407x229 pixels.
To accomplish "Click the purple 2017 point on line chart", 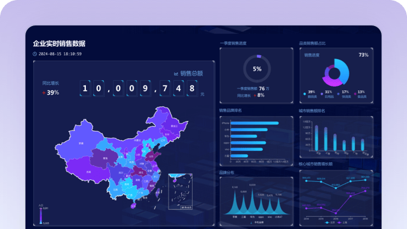I will click(x=350, y=197).
